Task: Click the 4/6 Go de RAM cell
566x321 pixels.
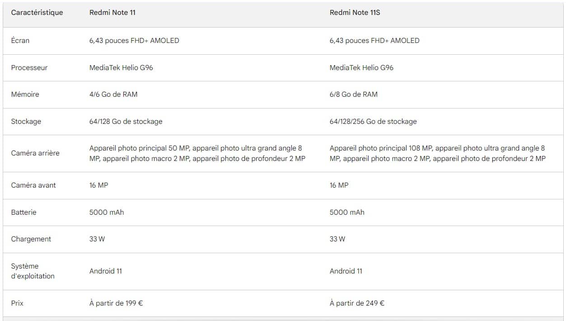Action: pos(113,94)
